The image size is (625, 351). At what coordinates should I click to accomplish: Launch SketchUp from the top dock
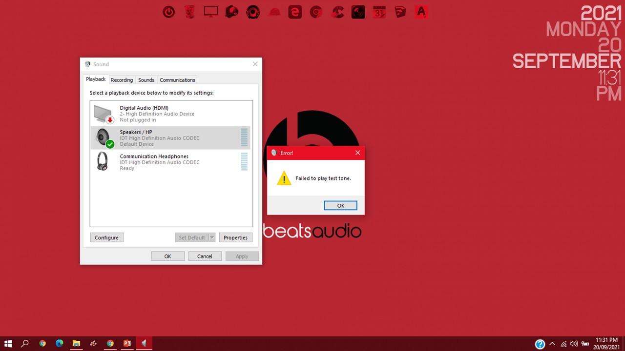[x=400, y=12]
